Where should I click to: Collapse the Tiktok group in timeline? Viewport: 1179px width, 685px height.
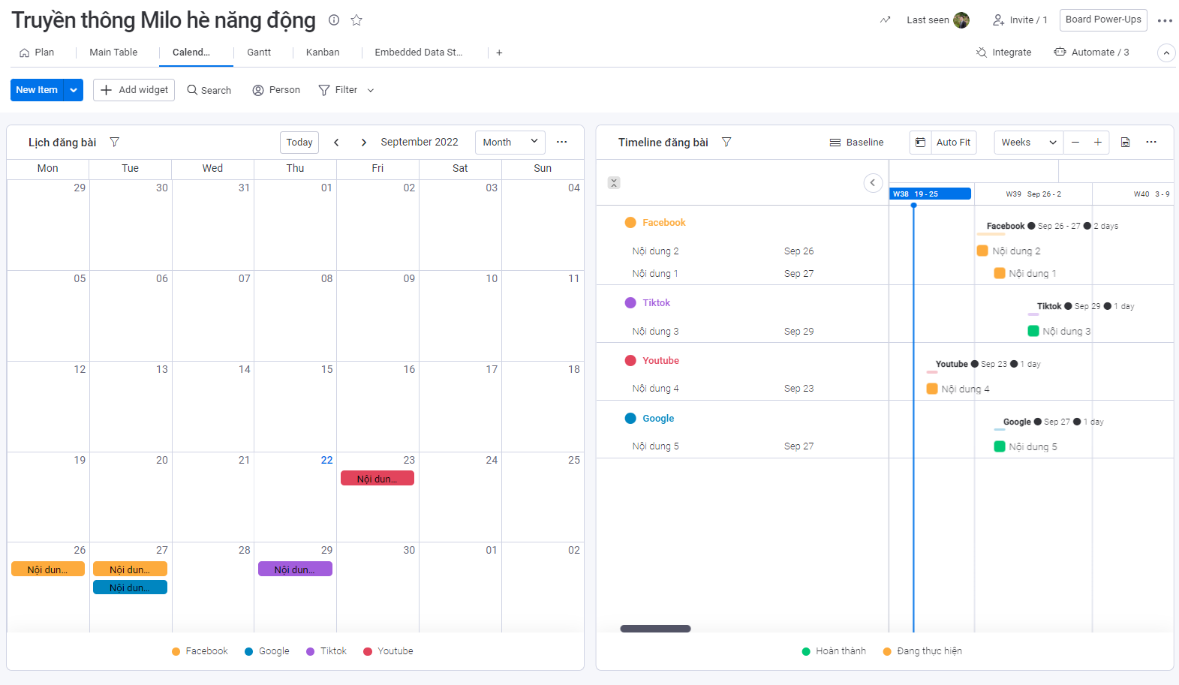[x=630, y=303]
